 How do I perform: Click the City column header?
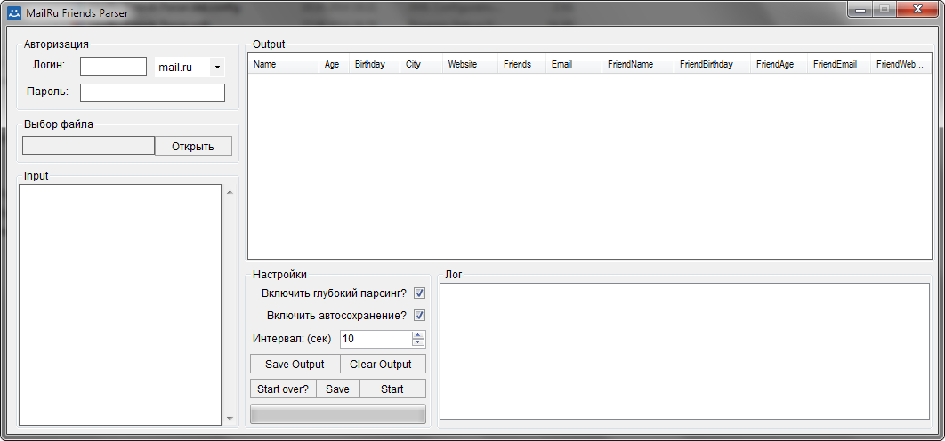coord(421,65)
